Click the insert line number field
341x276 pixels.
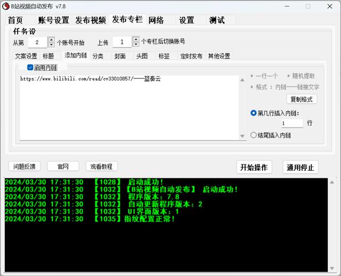tap(292, 123)
